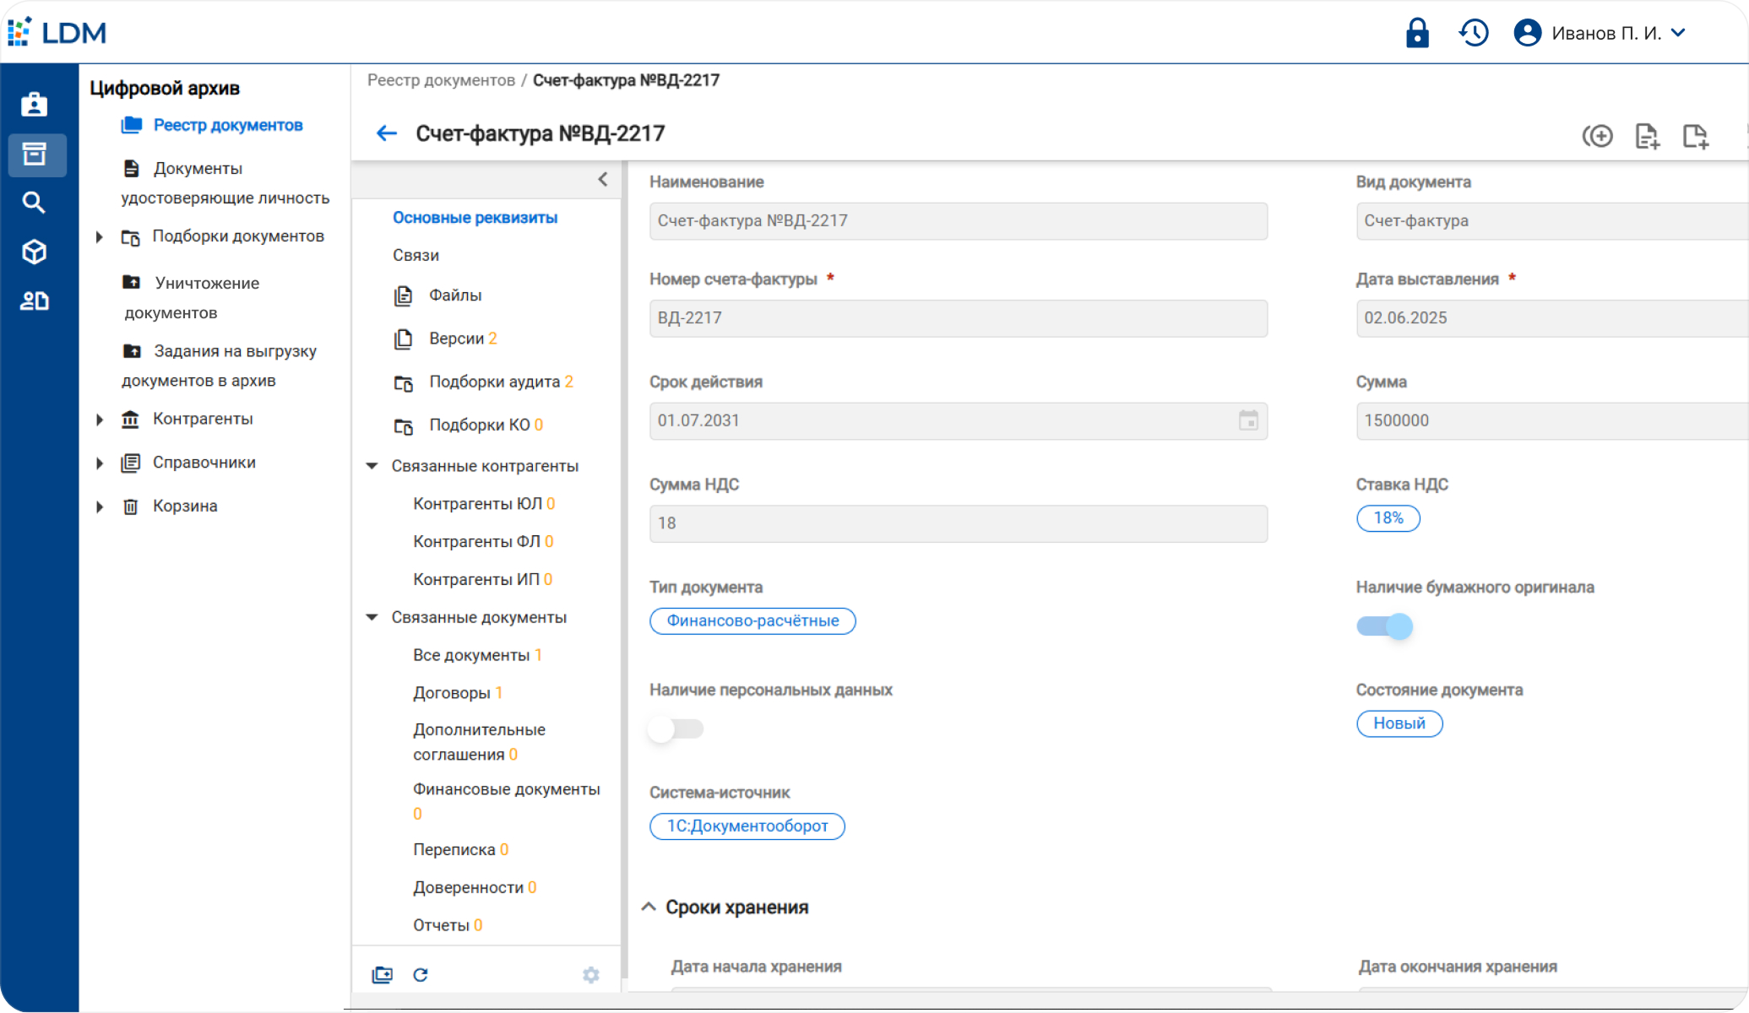Open the calendar picker for Срок действия

(x=1247, y=420)
